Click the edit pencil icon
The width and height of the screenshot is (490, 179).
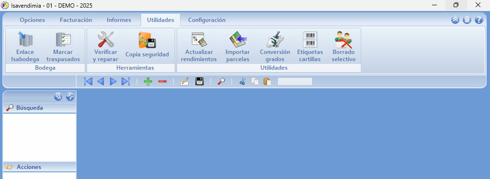tap(185, 82)
